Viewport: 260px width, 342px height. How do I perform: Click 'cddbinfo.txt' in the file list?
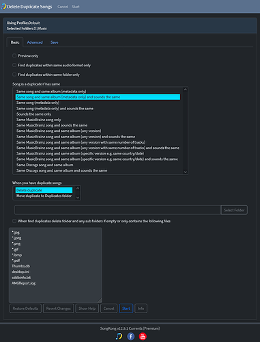[x=21, y=278]
